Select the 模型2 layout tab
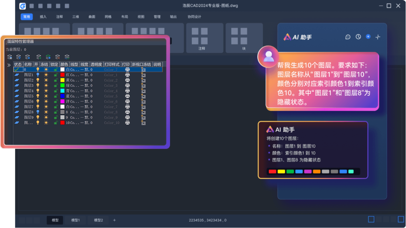Viewport: 406px width, 228px height. (98, 220)
